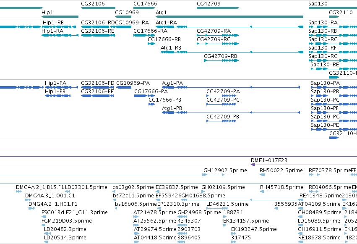
Task: Select protein Atg1-PB label
Action: click(x=172, y=108)
